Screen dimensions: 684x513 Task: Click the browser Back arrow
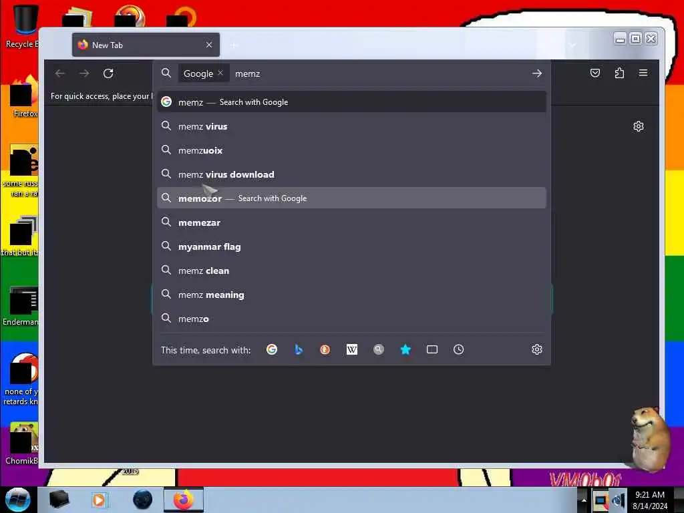[60, 73]
